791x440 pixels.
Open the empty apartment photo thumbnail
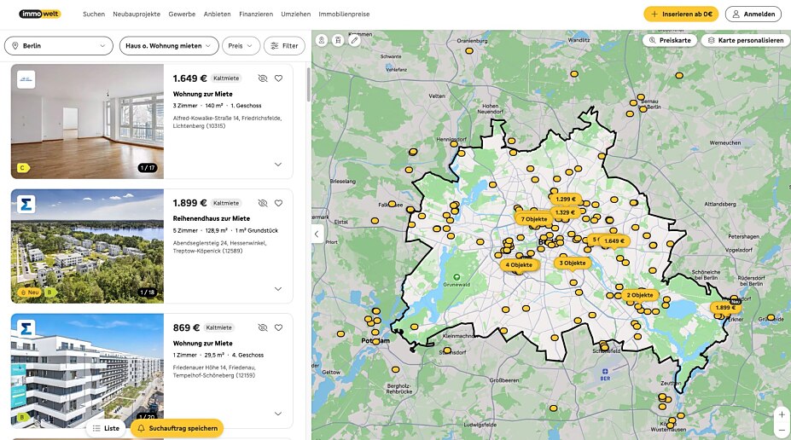[x=87, y=121]
